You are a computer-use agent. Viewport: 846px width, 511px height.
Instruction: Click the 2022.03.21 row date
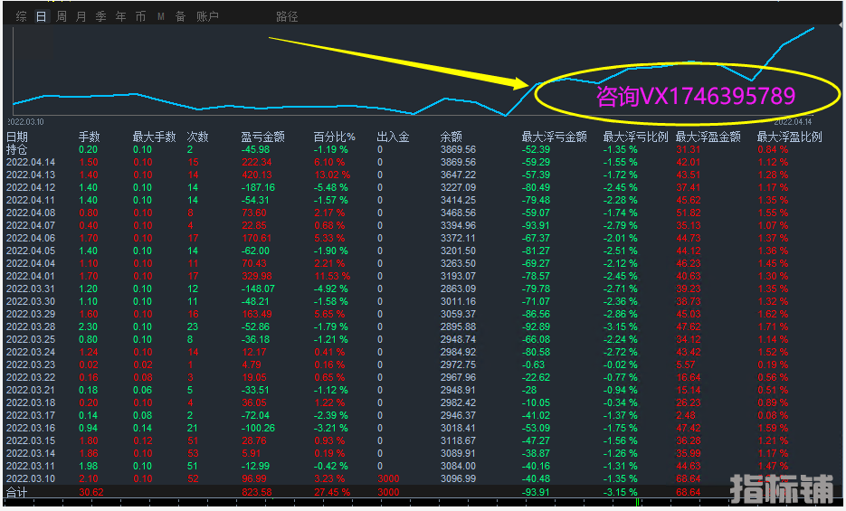(x=30, y=390)
